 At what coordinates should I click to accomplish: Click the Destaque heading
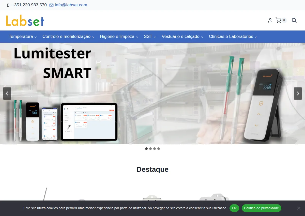pos(152,169)
